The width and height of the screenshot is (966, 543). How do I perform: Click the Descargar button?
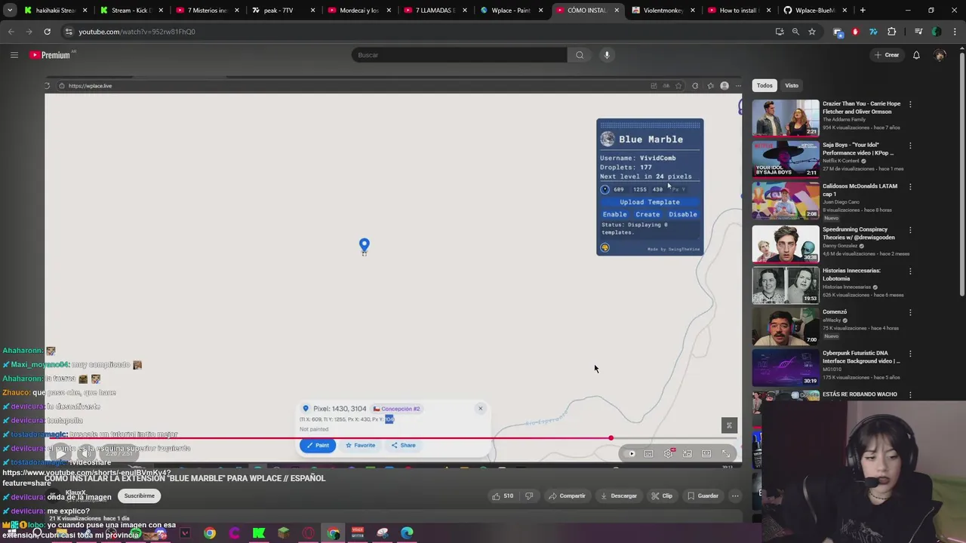[619, 495]
